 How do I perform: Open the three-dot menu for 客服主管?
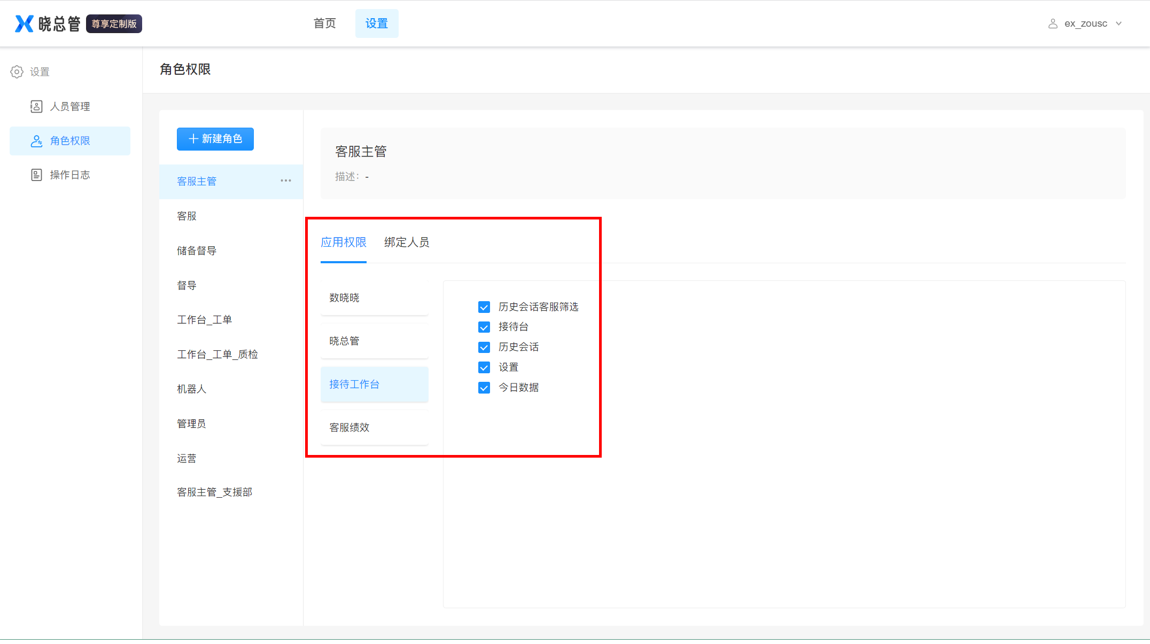coord(286,180)
